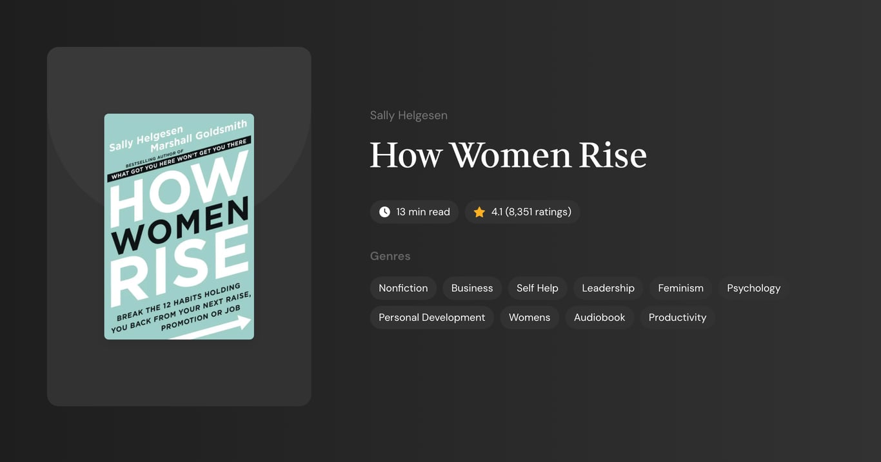881x462 pixels.
Task: Select the Business genre tag
Action: click(x=472, y=288)
